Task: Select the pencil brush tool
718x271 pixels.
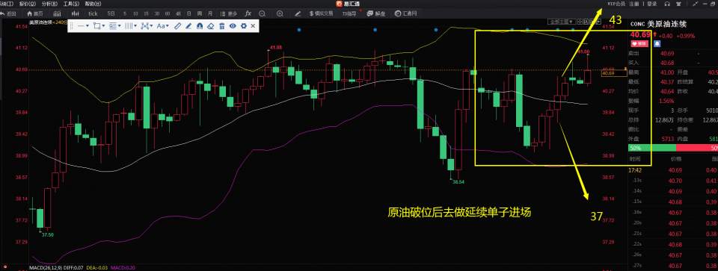Action: [x=188, y=26]
